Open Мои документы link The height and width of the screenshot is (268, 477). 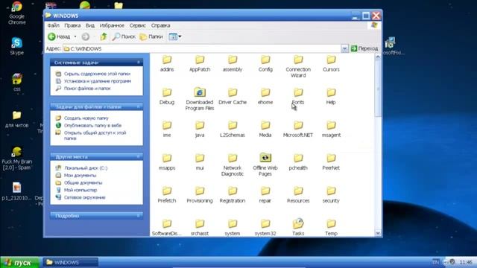coord(80,176)
